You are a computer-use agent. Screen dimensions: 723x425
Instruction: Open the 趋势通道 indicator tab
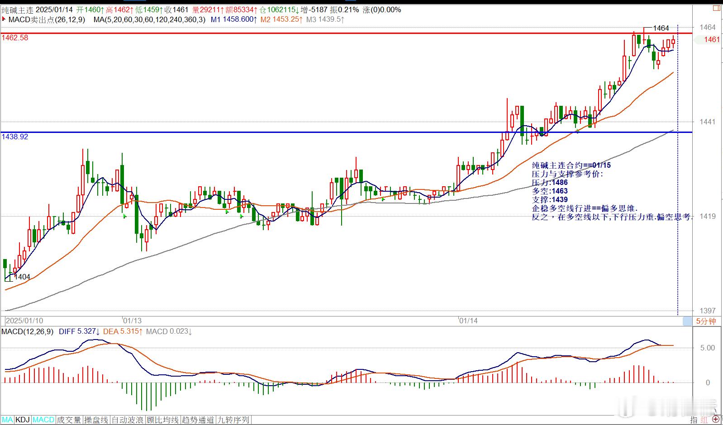point(198,420)
